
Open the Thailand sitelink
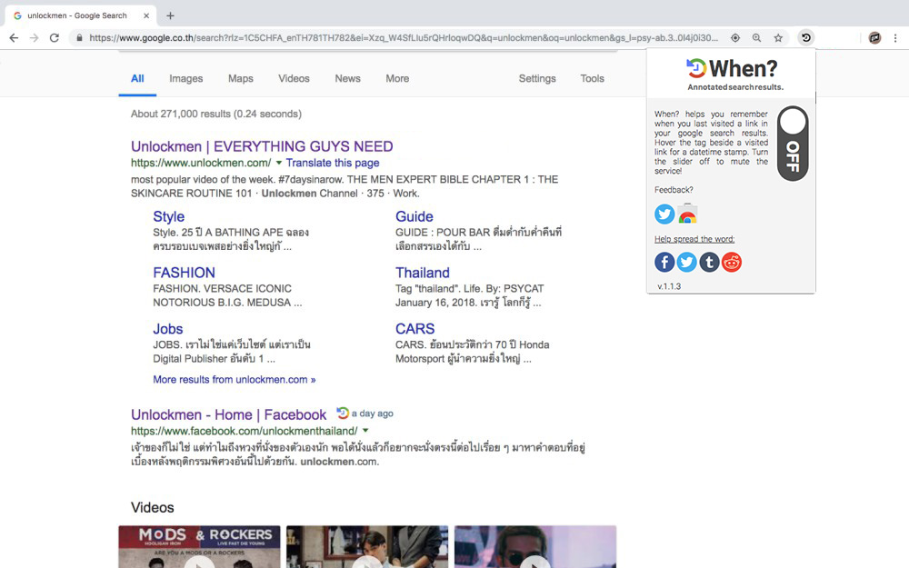pyautogui.click(x=422, y=273)
